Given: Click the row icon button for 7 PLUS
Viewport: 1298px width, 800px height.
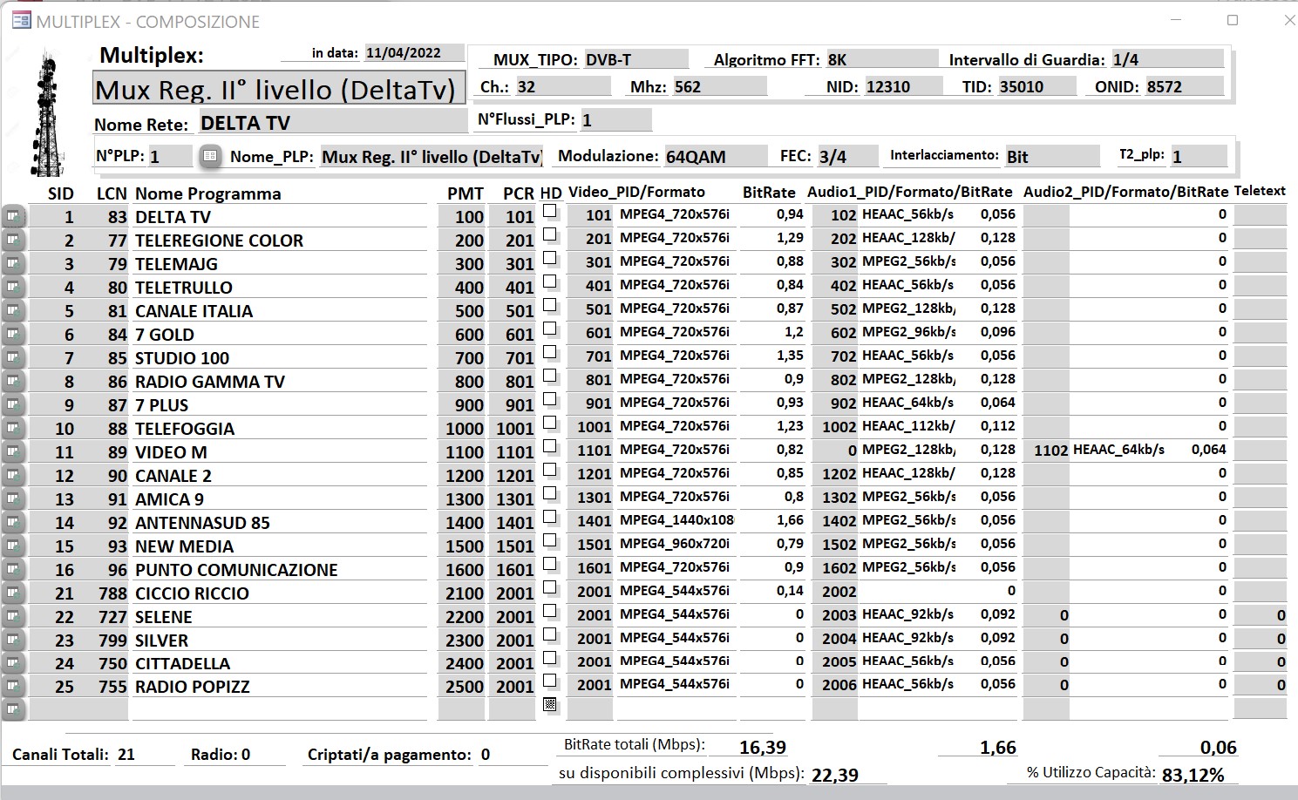Looking at the screenshot, I should (x=13, y=404).
